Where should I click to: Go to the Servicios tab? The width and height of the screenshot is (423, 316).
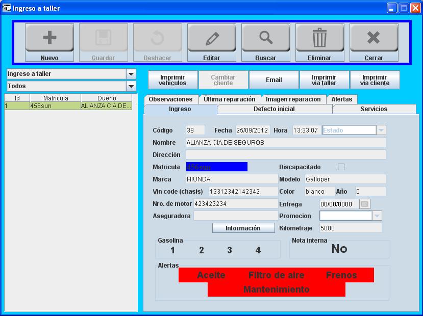[374, 109]
